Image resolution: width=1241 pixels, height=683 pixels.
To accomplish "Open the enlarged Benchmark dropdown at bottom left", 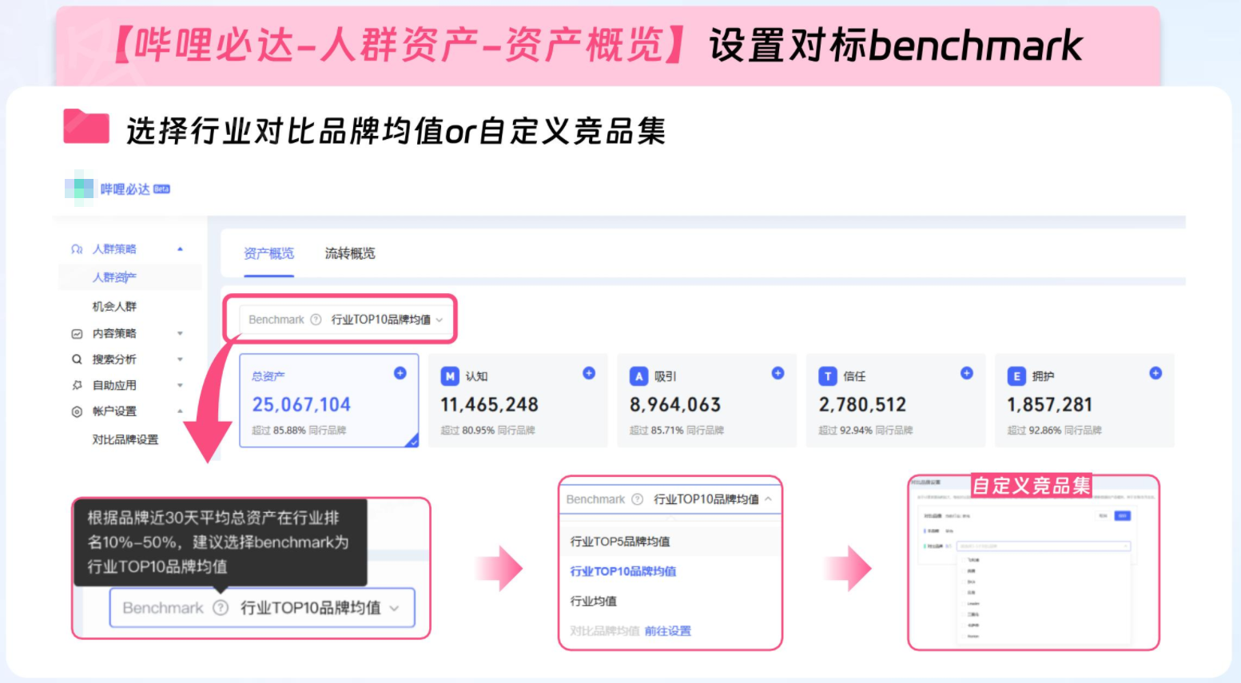I will click(262, 608).
